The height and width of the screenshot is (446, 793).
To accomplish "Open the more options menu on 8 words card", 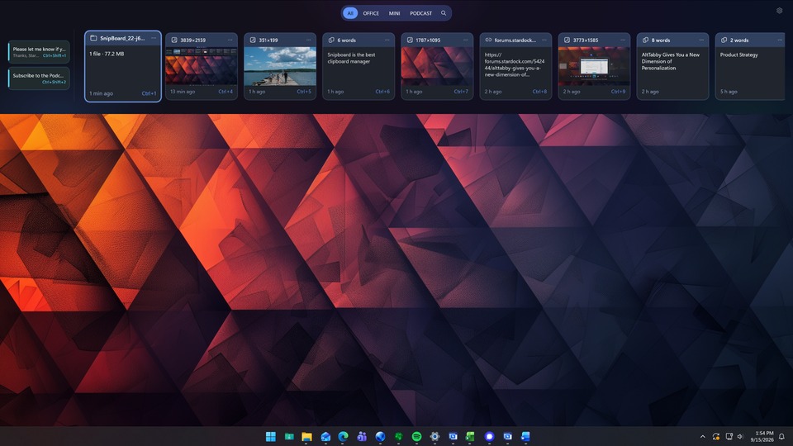I will [x=701, y=40].
